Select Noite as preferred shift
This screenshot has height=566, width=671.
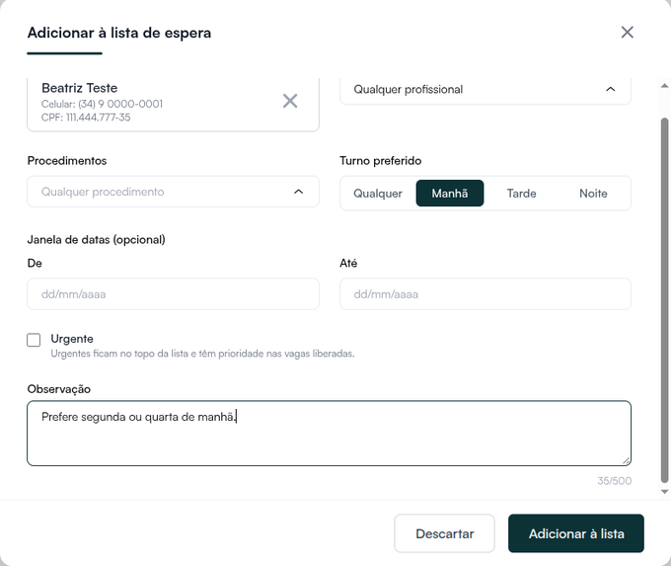593,194
